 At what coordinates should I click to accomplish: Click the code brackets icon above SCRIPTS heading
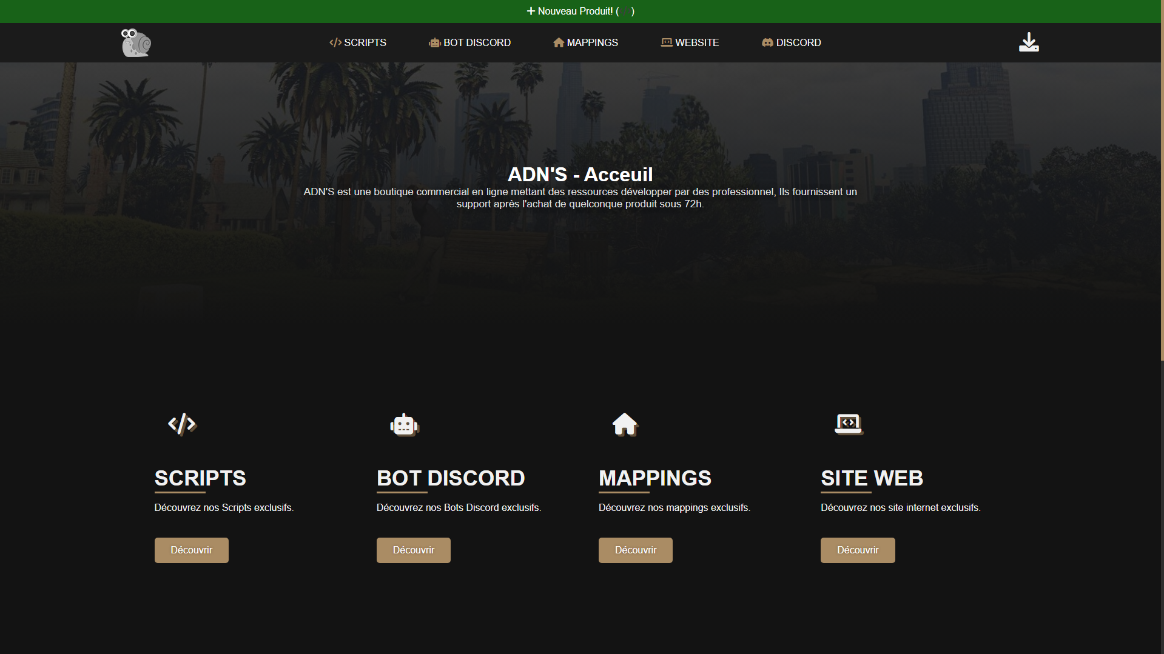coord(182,424)
